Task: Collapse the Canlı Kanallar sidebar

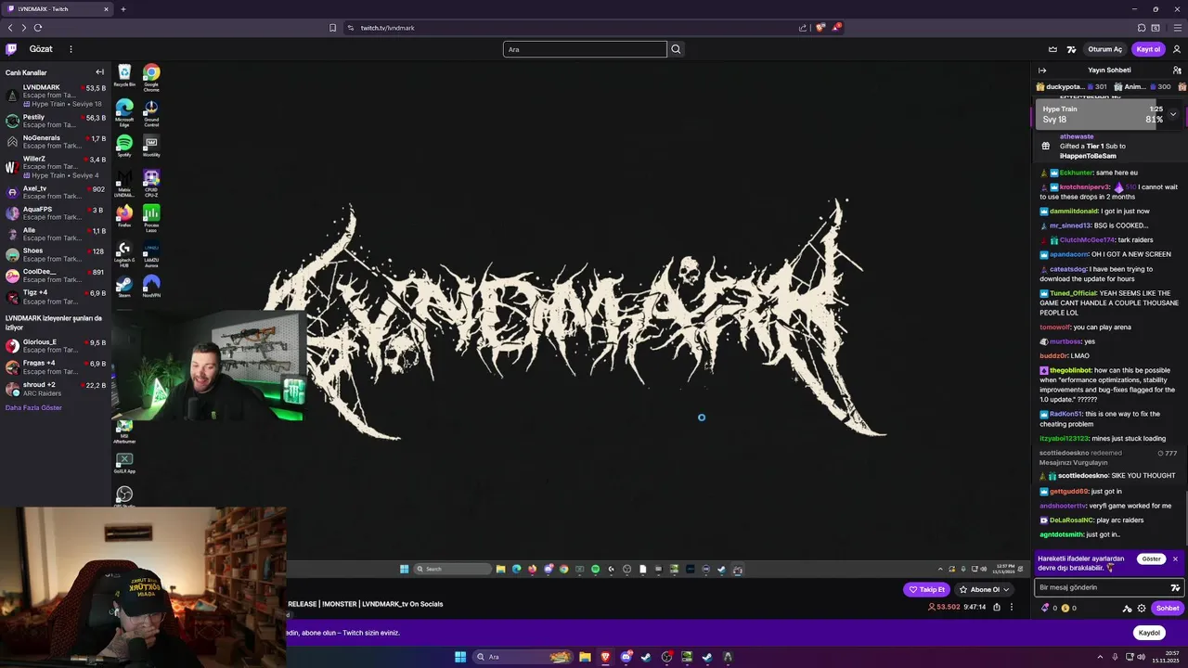Action: pyautogui.click(x=99, y=72)
